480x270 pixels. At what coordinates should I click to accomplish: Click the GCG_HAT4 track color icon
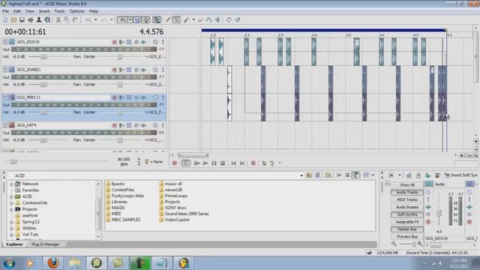pyautogui.click(x=12, y=125)
